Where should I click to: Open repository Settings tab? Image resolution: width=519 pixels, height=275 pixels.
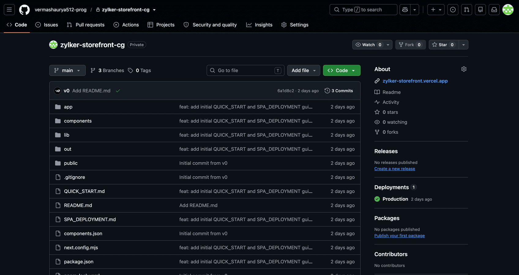(295, 25)
